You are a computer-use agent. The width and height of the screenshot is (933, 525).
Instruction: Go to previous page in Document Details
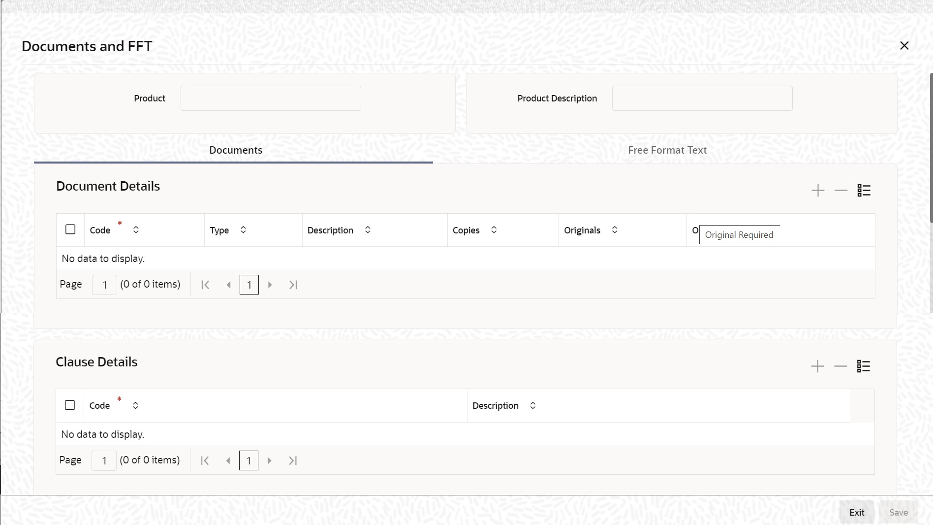coord(228,285)
